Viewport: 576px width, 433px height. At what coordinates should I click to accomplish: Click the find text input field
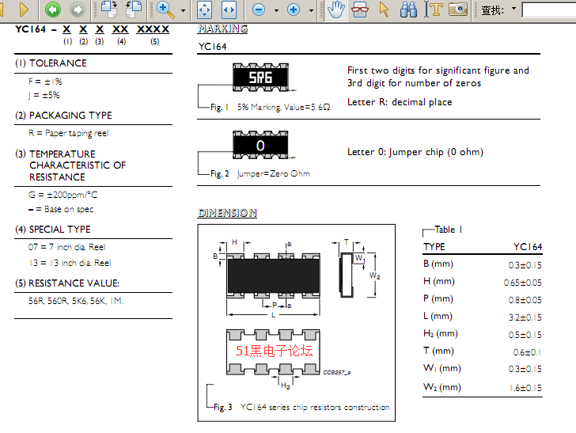point(549,10)
